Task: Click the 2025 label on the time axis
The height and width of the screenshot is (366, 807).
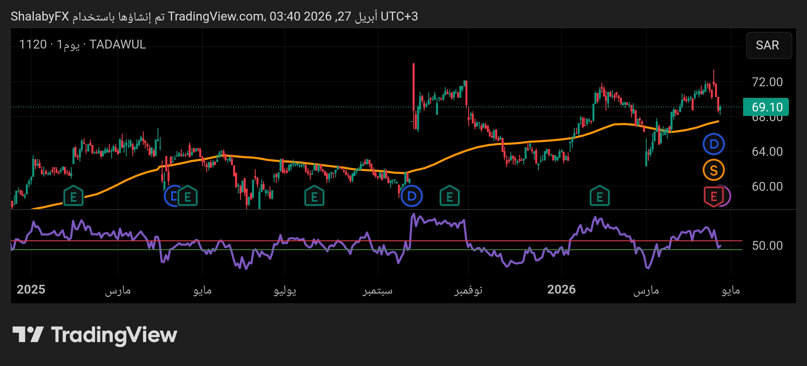Action: pos(31,289)
